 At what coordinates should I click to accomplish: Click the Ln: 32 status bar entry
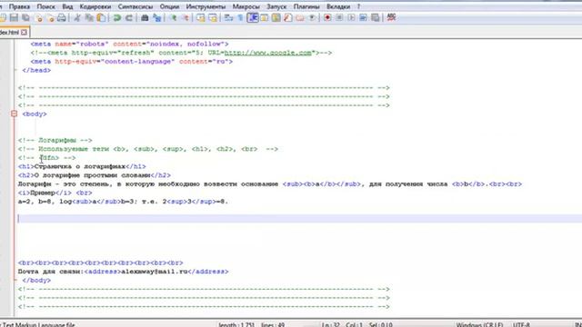pos(331,324)
